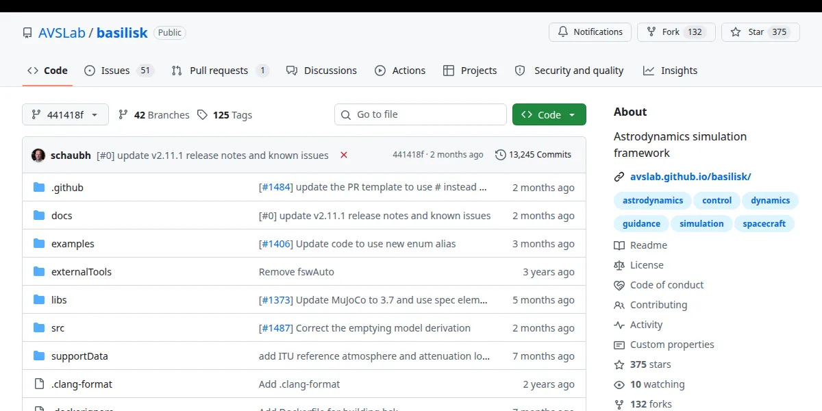Open the #1406 commit reference link
The image size is (822, 411).
click(276, 243)
